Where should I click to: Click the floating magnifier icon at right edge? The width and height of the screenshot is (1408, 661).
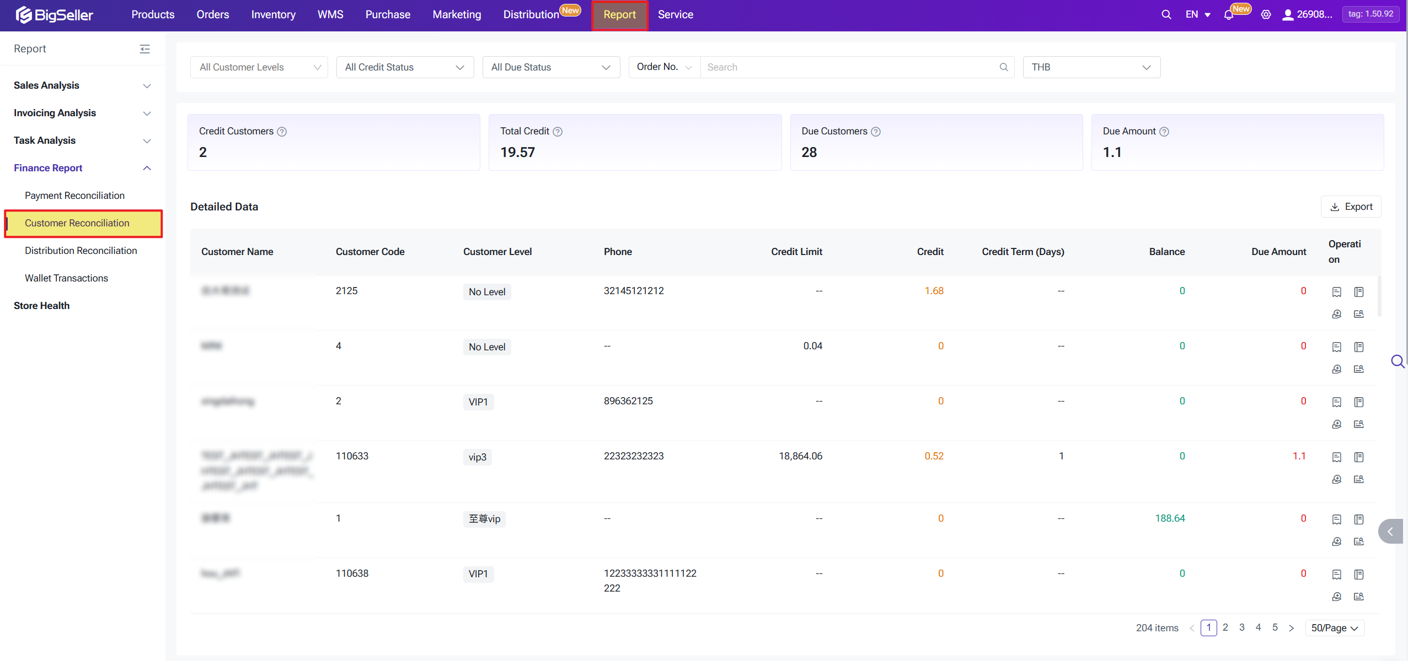pos(1398,361)
